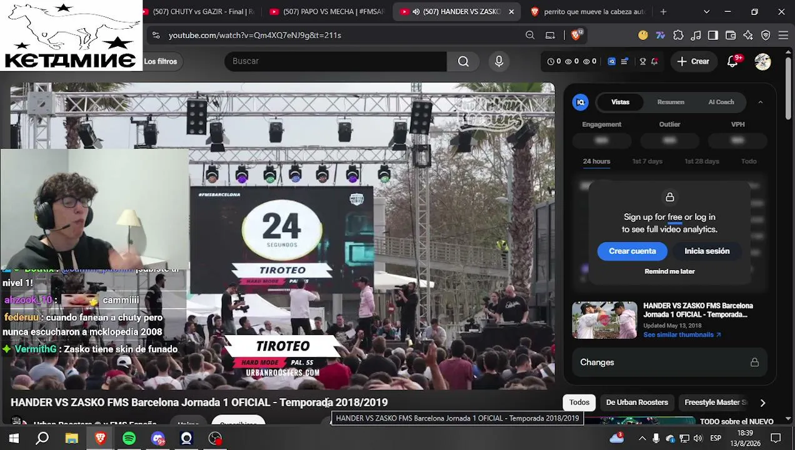795x450 pixels.
Task: Activate voice search microphone
Action: [x=499, y=61]
